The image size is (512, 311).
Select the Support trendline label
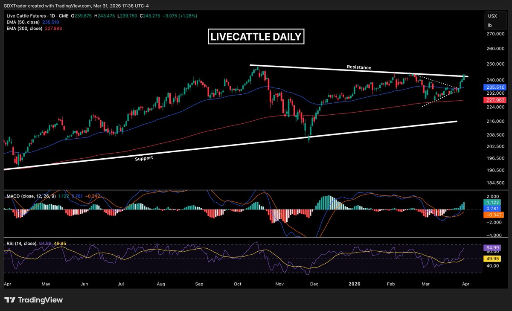(x=143, y=158)
